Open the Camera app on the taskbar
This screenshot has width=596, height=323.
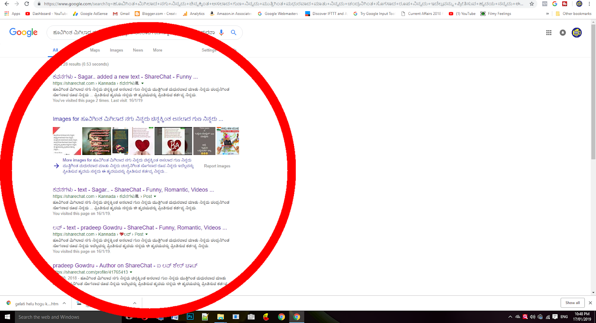(x=251, y=317)
